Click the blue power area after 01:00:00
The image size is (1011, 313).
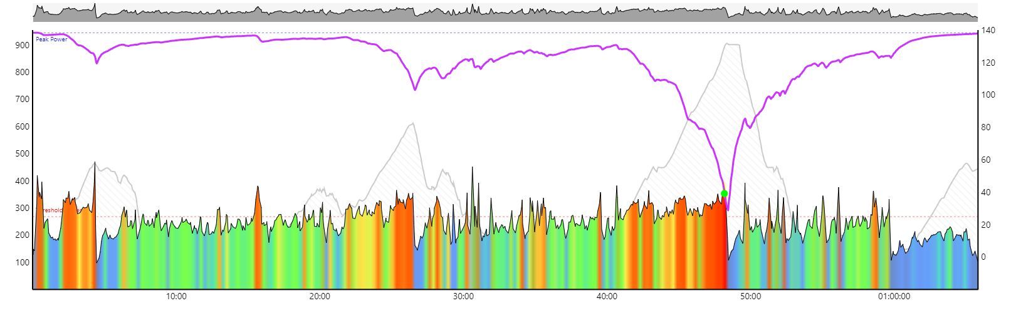(934, 263)
